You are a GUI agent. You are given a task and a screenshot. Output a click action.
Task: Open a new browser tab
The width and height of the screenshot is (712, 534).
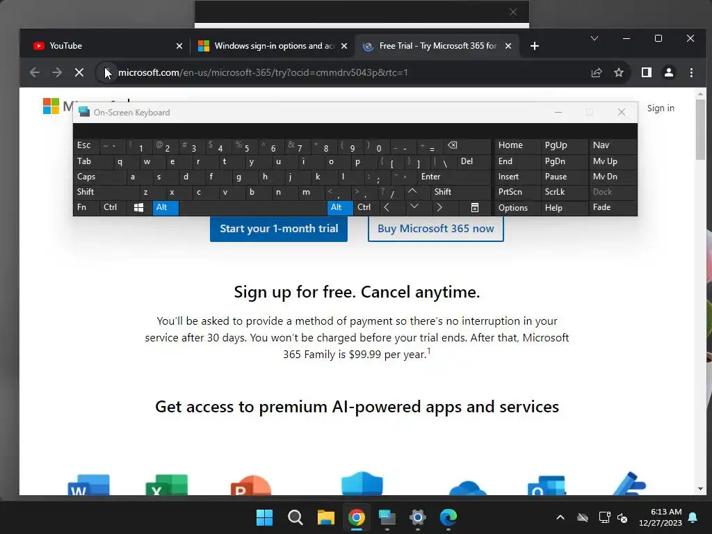535,46
